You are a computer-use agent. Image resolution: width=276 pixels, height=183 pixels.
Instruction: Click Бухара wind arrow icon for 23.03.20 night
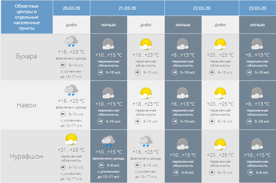(x=249, y=73)
